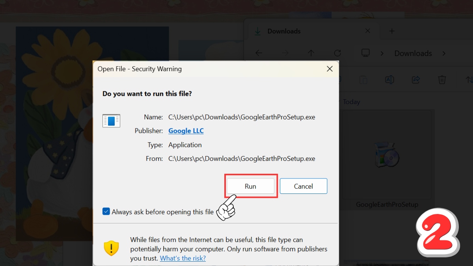The image size is (473, 266).
Task: Go back in File Explorer
Action: click(x=259, y=53)
